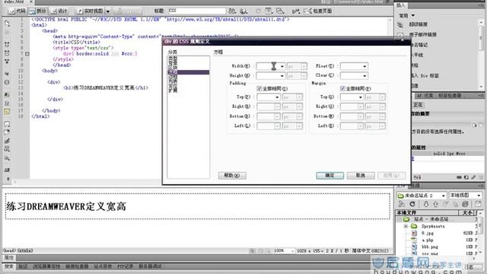Click 超级链接 in the Insert panel
Screen dimensions: 487x274
418,24
